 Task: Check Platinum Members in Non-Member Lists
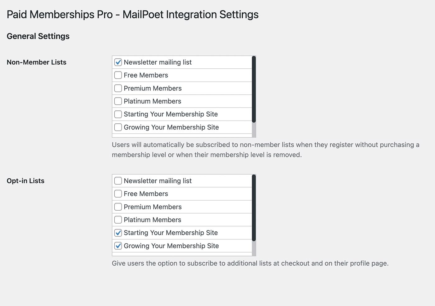[x=118, y=101]
